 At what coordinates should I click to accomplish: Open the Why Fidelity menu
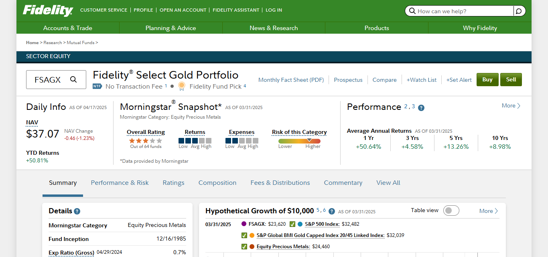[480, 28]
